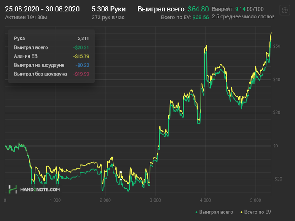Click the yellow 'Всего по EV' legend dot

coord(241,213)
